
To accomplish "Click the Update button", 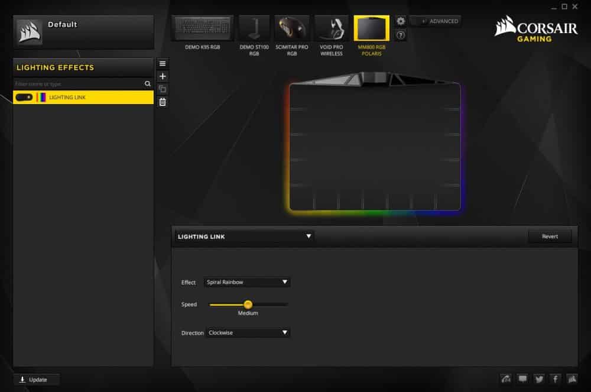I will tap(37, 380).
